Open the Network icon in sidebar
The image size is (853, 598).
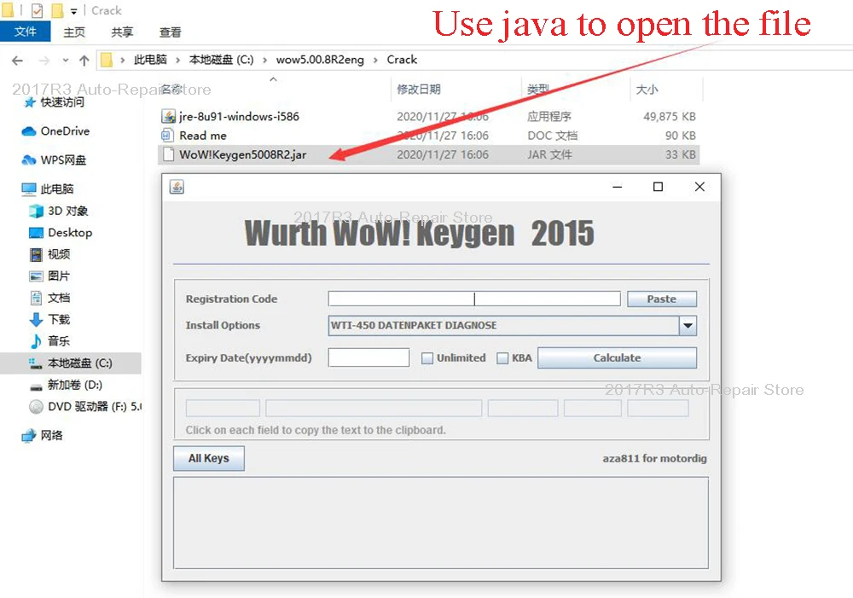29,436
